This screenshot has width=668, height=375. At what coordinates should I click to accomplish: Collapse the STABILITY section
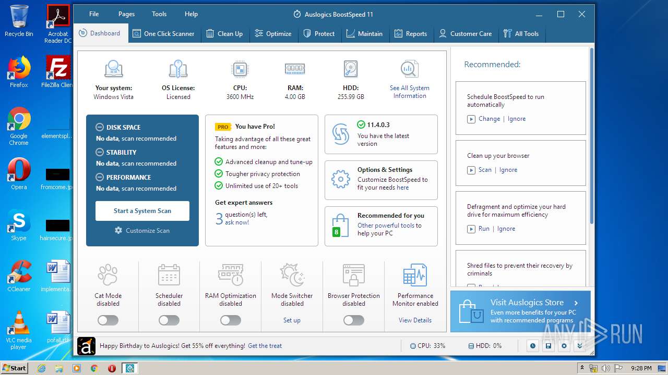click(100, 152)
